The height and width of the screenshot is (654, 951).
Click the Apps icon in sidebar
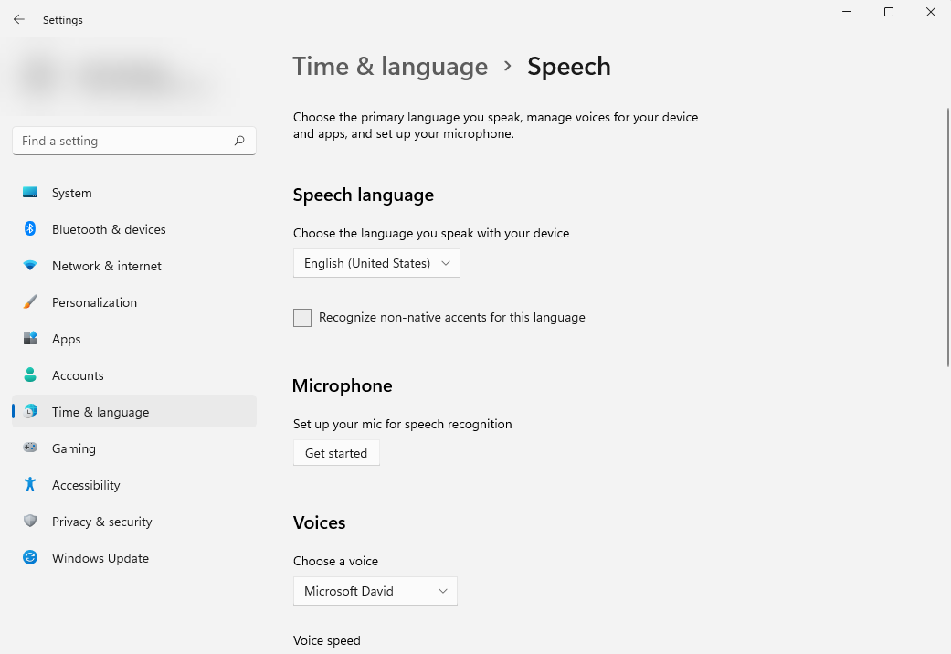[x=30, y=338]
